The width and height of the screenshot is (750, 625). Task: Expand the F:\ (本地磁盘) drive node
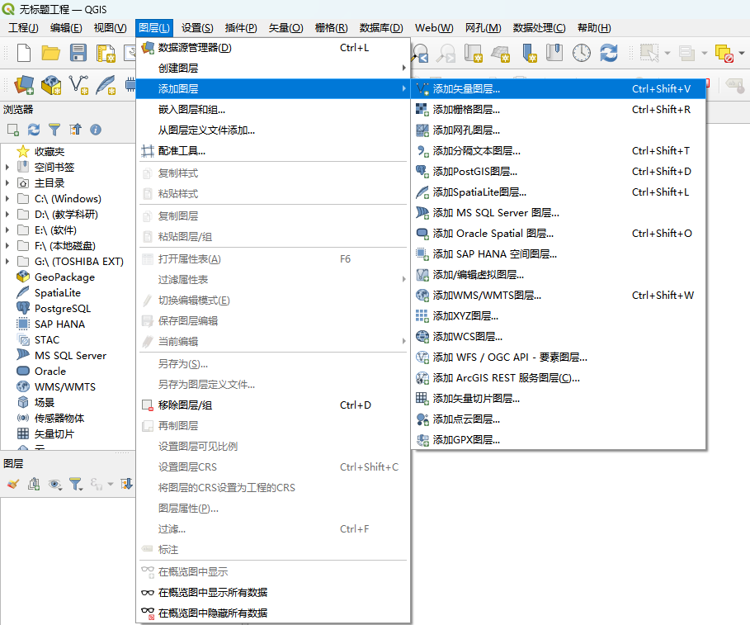point(7,246)
